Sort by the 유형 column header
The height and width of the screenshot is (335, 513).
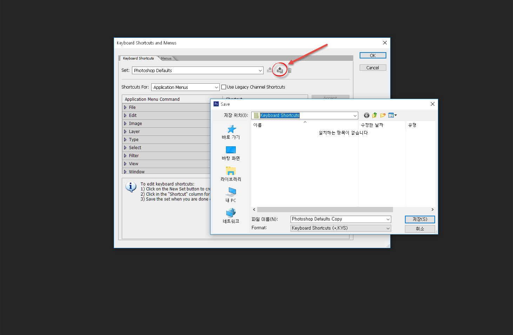(420, 125)
